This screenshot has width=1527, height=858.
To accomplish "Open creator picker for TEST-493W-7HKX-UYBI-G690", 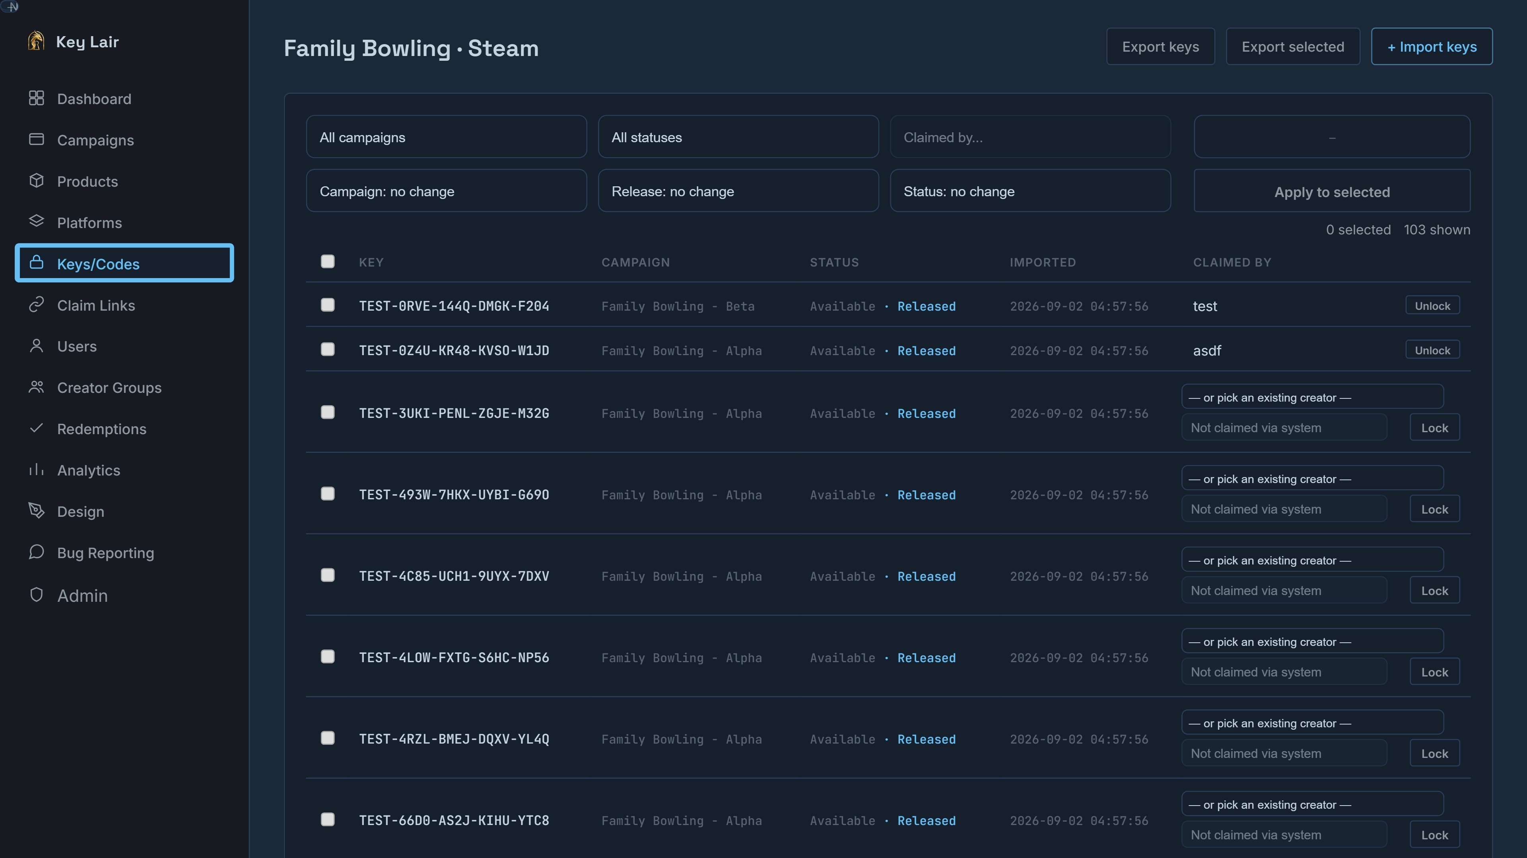I will (x=1312, y=478).
